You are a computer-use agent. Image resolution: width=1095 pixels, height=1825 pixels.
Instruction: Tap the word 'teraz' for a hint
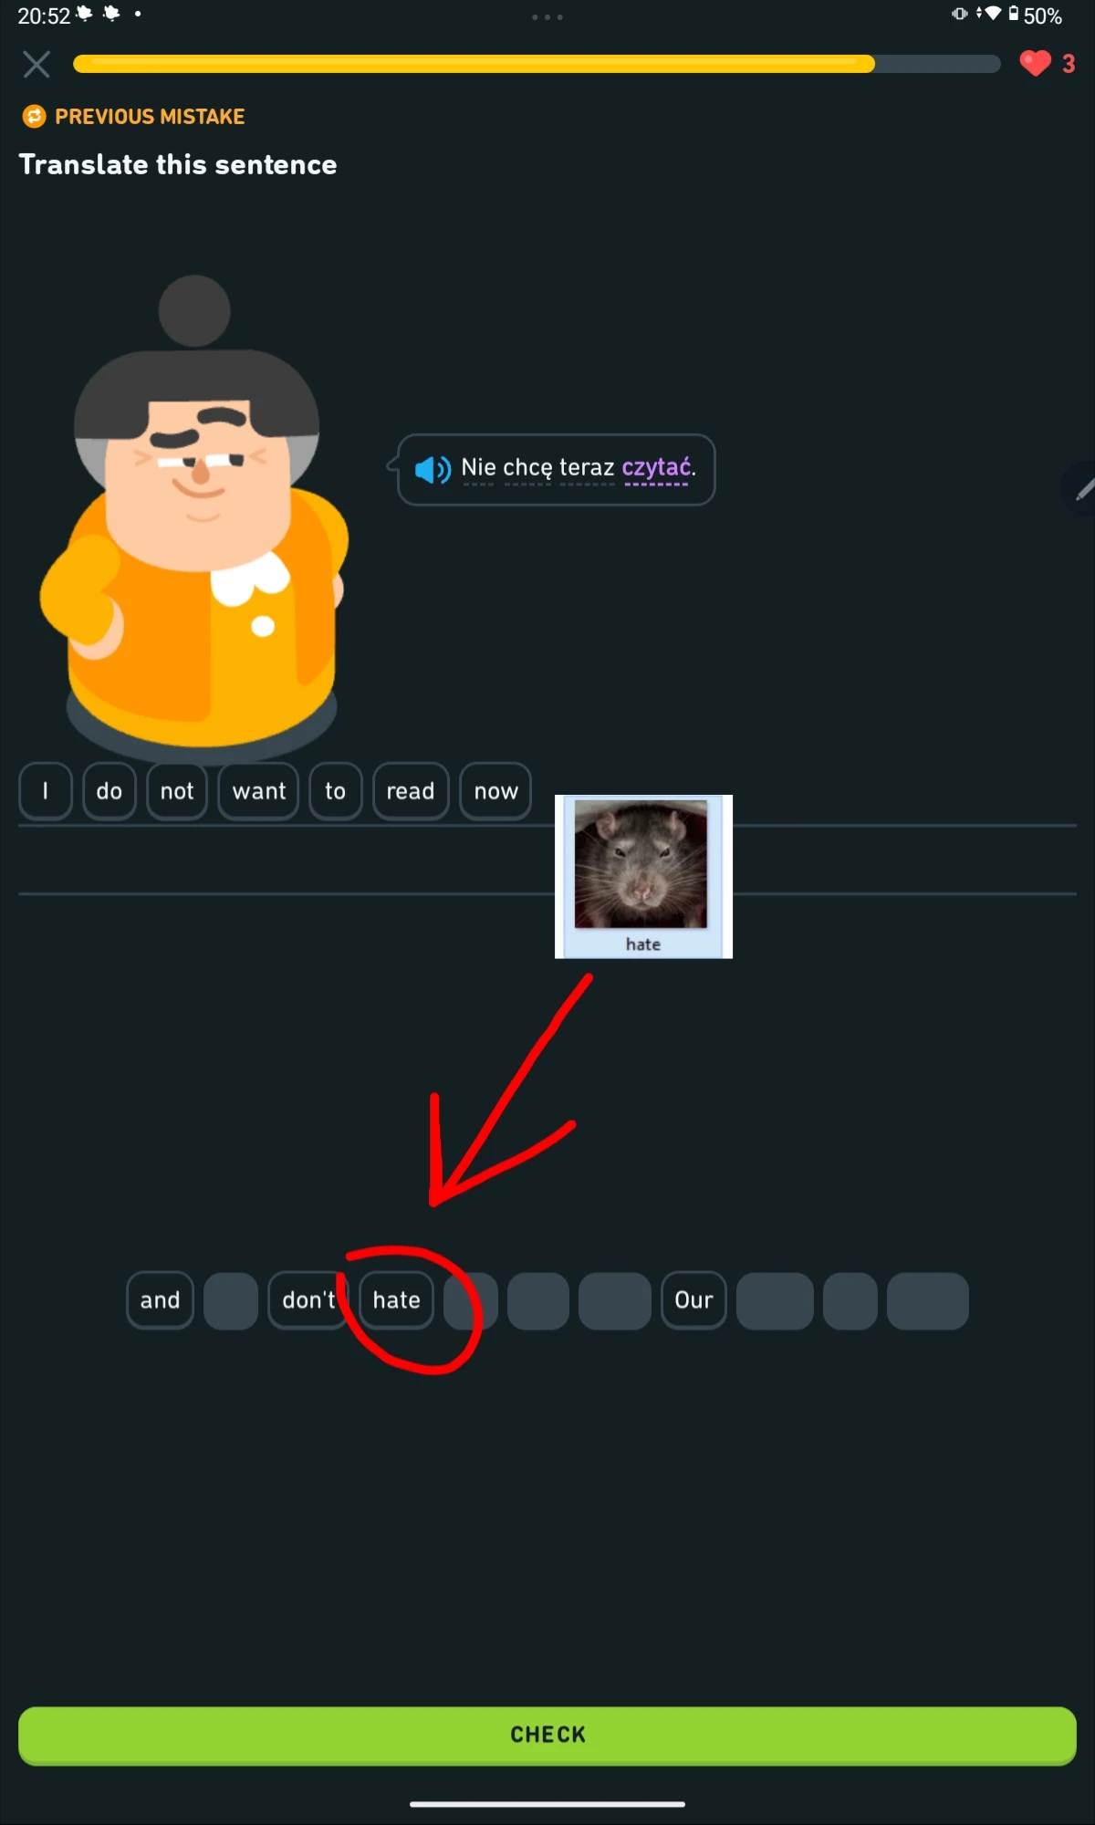pyautogui.click(x=587, y=468)
